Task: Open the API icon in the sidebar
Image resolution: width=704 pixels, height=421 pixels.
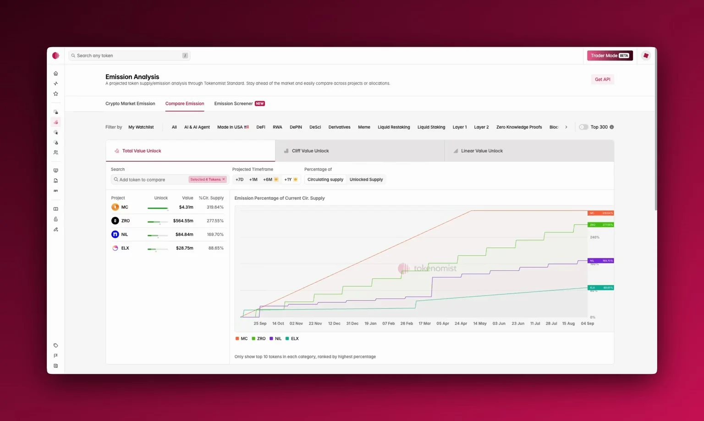Action: [x=56, y=191]
